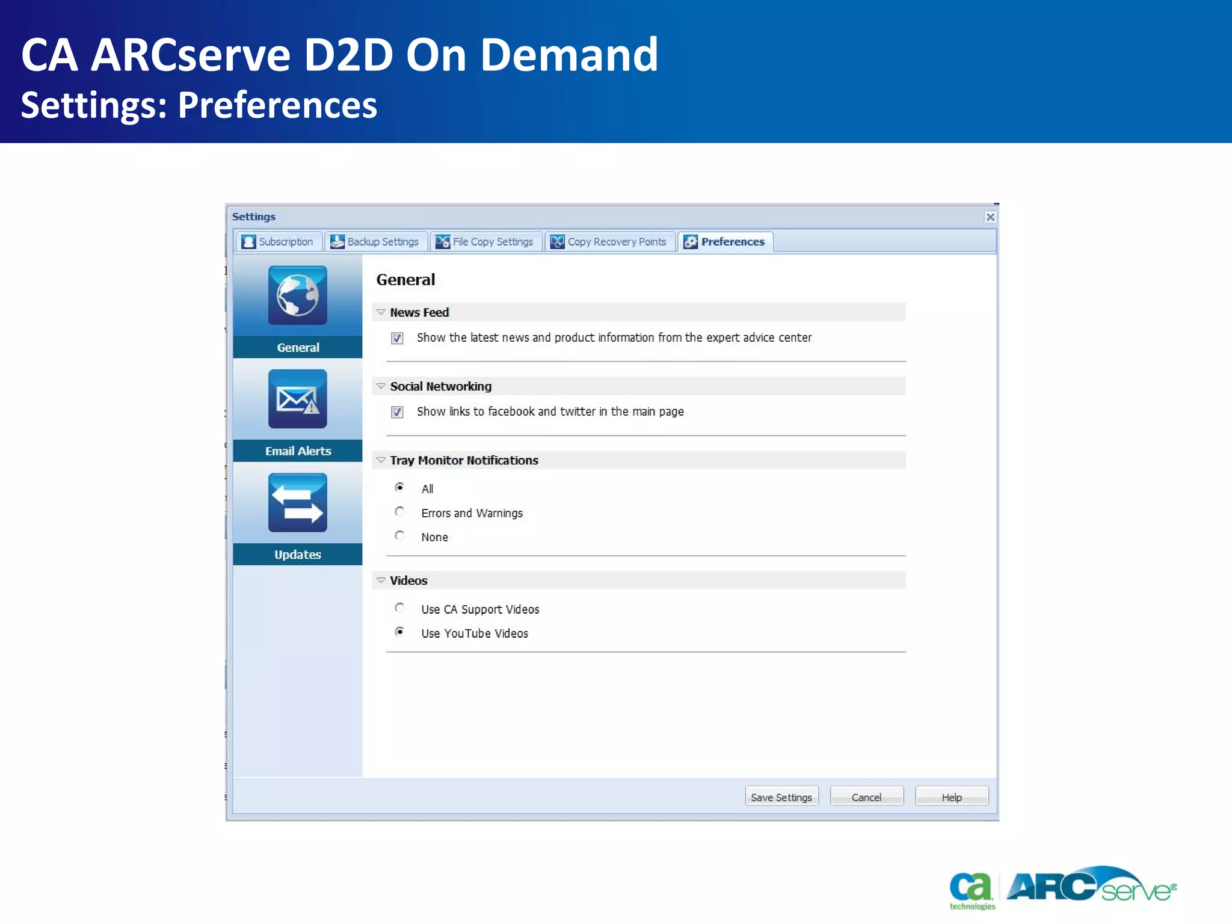Select the Updates label in sidebar
1232x924 pixels.
click(298, 555)
